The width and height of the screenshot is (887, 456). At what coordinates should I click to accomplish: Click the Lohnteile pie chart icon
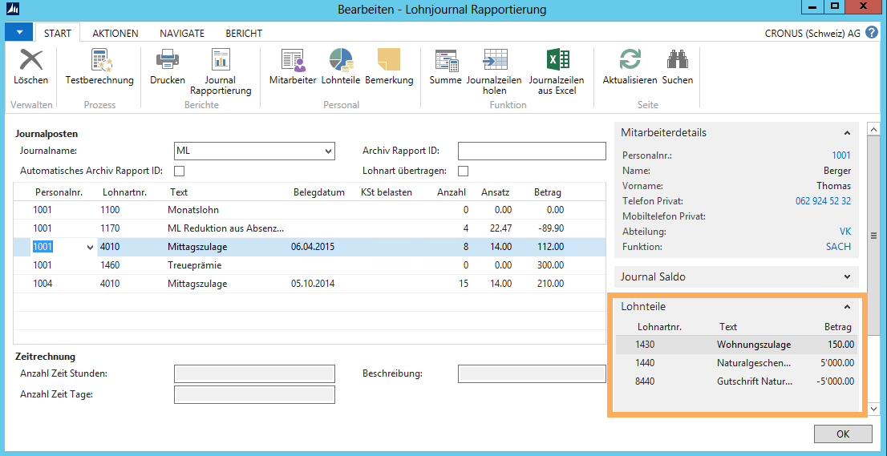(341, 61)
